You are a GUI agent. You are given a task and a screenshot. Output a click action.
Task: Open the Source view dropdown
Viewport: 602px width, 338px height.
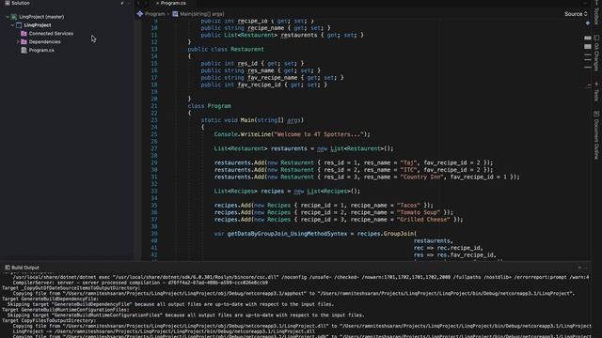click(x=576, y=14)
